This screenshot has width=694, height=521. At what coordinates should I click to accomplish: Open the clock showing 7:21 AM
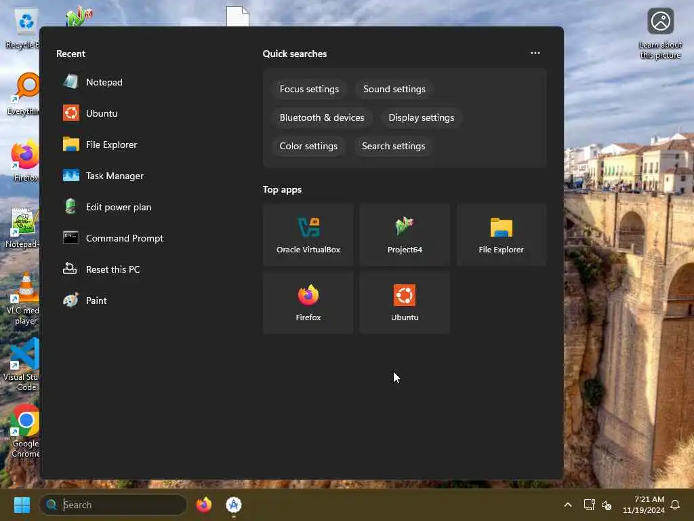(x=644, y=505)
